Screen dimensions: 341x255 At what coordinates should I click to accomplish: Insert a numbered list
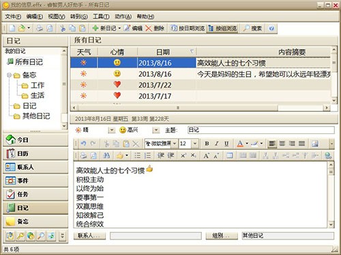pyautogui.click(x=147, y=156)
